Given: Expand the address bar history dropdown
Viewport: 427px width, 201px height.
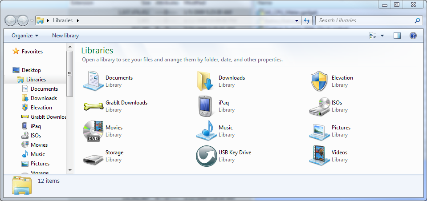Looking at the screenshot, I should pos(297,20).
